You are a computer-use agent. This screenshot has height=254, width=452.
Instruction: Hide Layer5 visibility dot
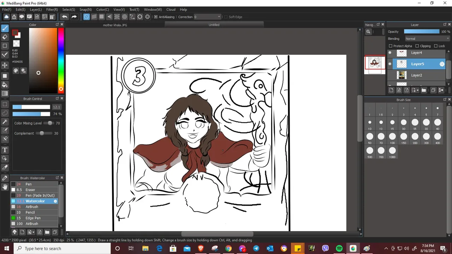(x=390, y=64)
